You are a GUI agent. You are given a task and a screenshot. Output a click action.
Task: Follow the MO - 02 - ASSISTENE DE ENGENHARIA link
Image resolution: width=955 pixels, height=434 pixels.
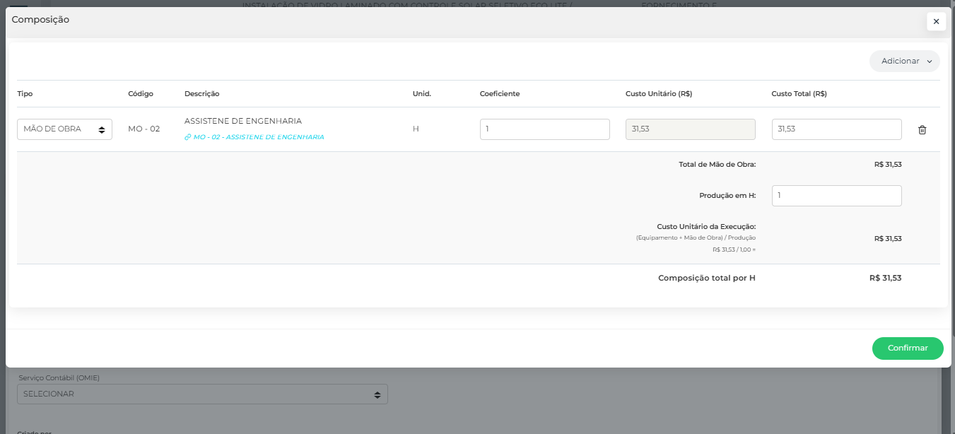pyautogui.click(x=254, y=137)
